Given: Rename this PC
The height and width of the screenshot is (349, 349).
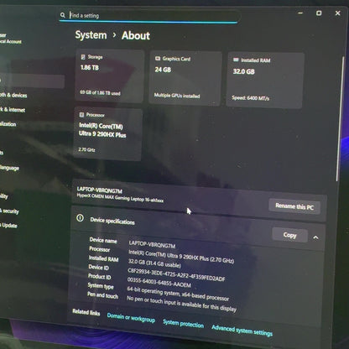Looking at the screenshot, I should pos(294,206).
